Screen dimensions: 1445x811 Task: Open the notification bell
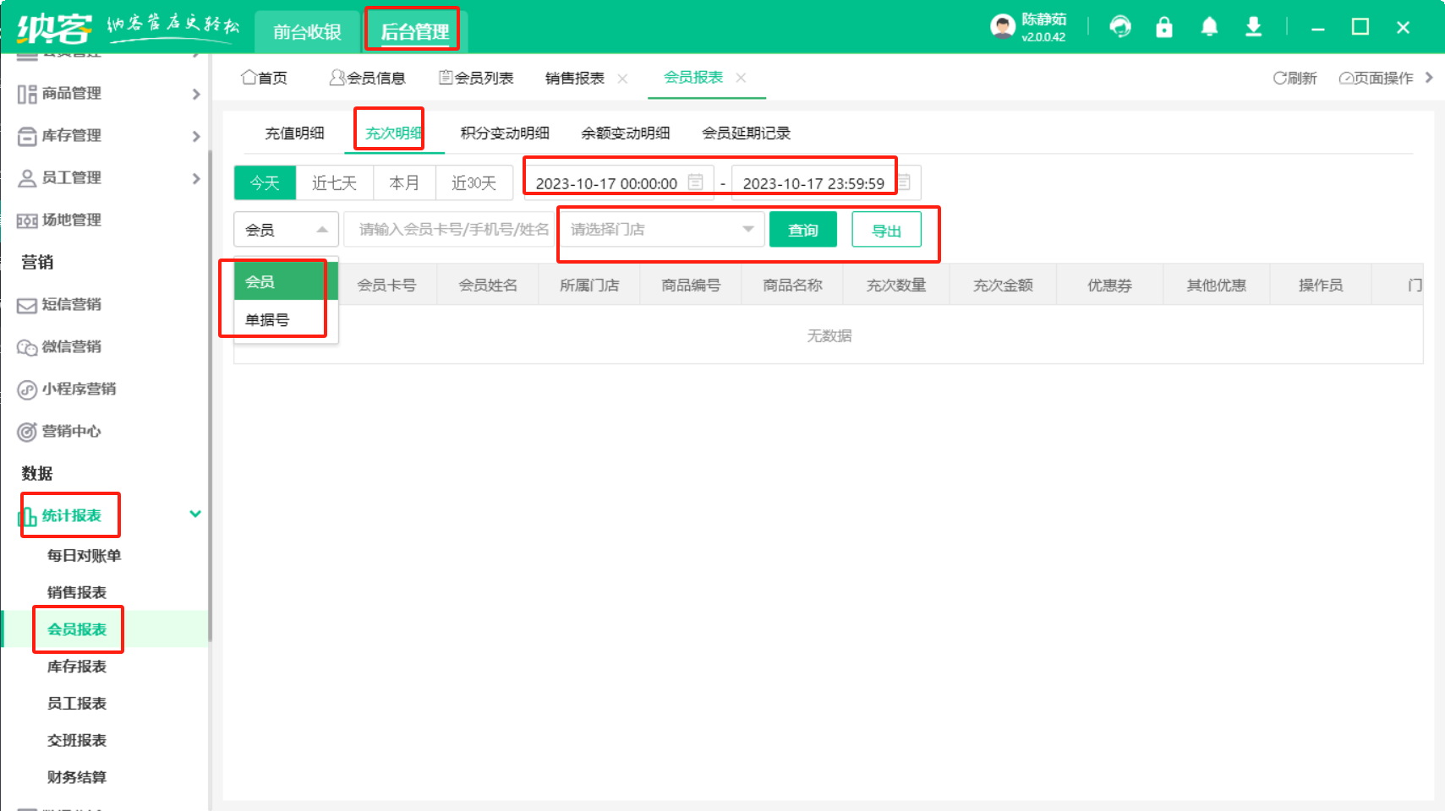1209,27
